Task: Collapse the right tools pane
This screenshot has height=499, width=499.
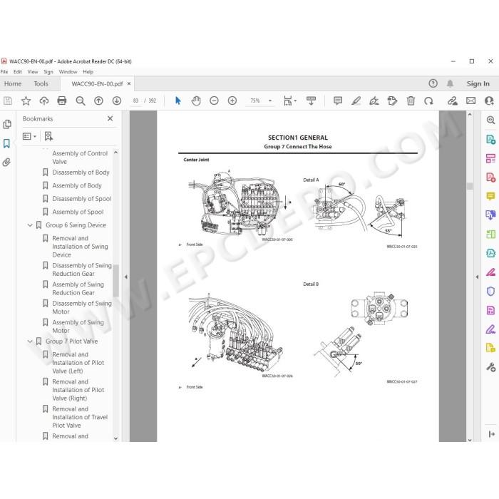Action: coord(477,277)
